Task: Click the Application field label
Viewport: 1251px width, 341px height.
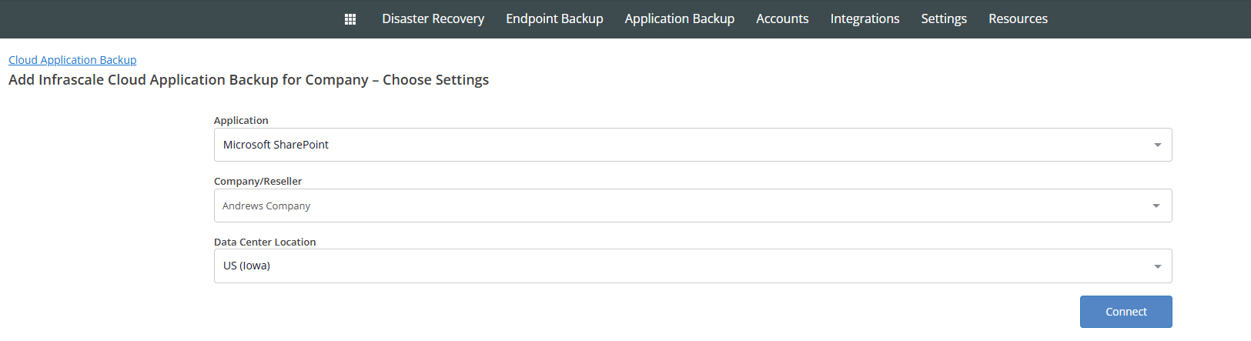Action: pyautogui.click(x=241, y=120)
